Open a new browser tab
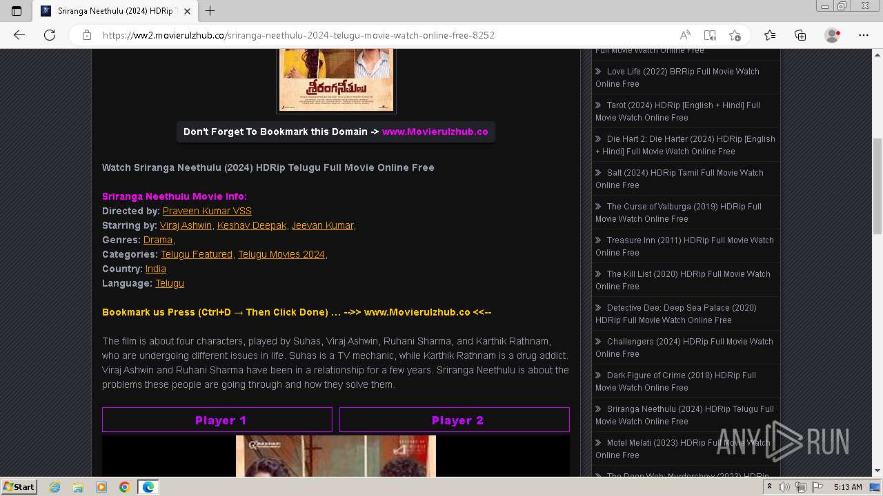883x496 pixels. click(x=210, y=11)
